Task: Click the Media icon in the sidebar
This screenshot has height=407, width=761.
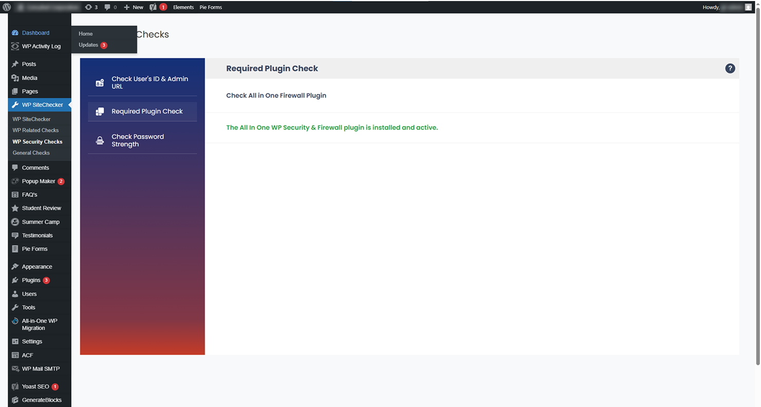Action: [15, 78]
